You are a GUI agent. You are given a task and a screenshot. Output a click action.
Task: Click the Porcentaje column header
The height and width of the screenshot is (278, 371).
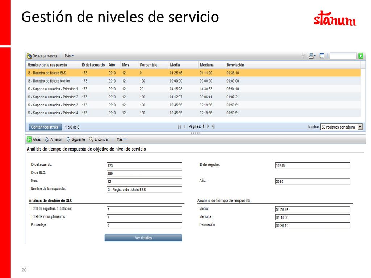(x=153, y=65)
